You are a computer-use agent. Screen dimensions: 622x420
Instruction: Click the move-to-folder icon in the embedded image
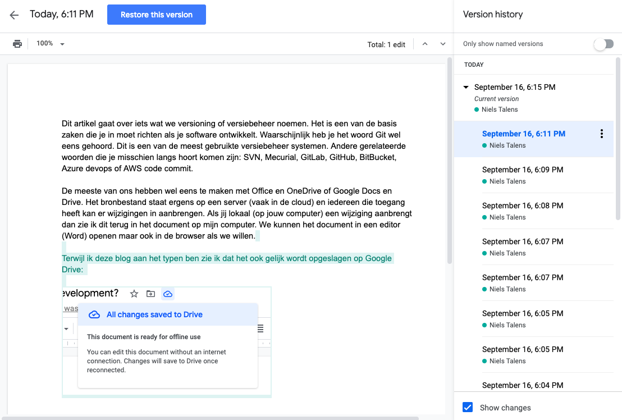(150, 294)
